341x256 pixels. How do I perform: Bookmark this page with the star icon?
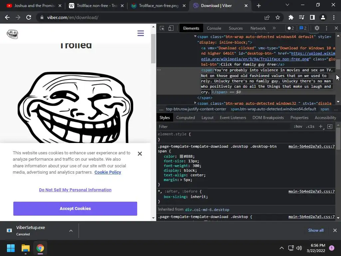coord(278,17)
